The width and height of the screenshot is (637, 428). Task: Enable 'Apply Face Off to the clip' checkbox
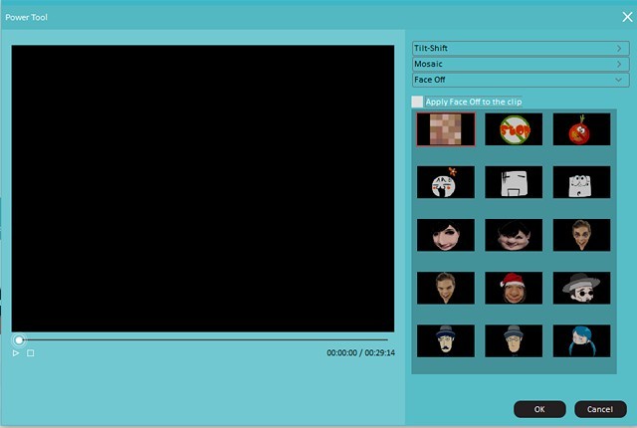[x=417, y=102]
